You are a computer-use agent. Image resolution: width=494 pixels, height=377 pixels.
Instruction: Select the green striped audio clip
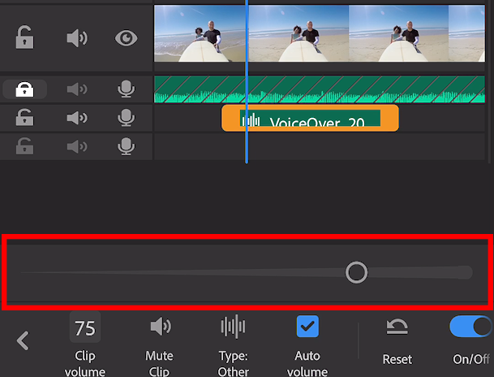click(x=319, y=89)
